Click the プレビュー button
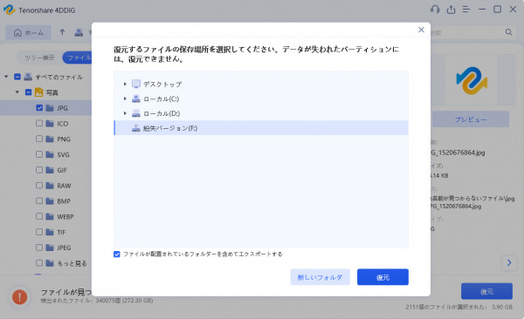The image size is (524, 319). coord(471,119)
